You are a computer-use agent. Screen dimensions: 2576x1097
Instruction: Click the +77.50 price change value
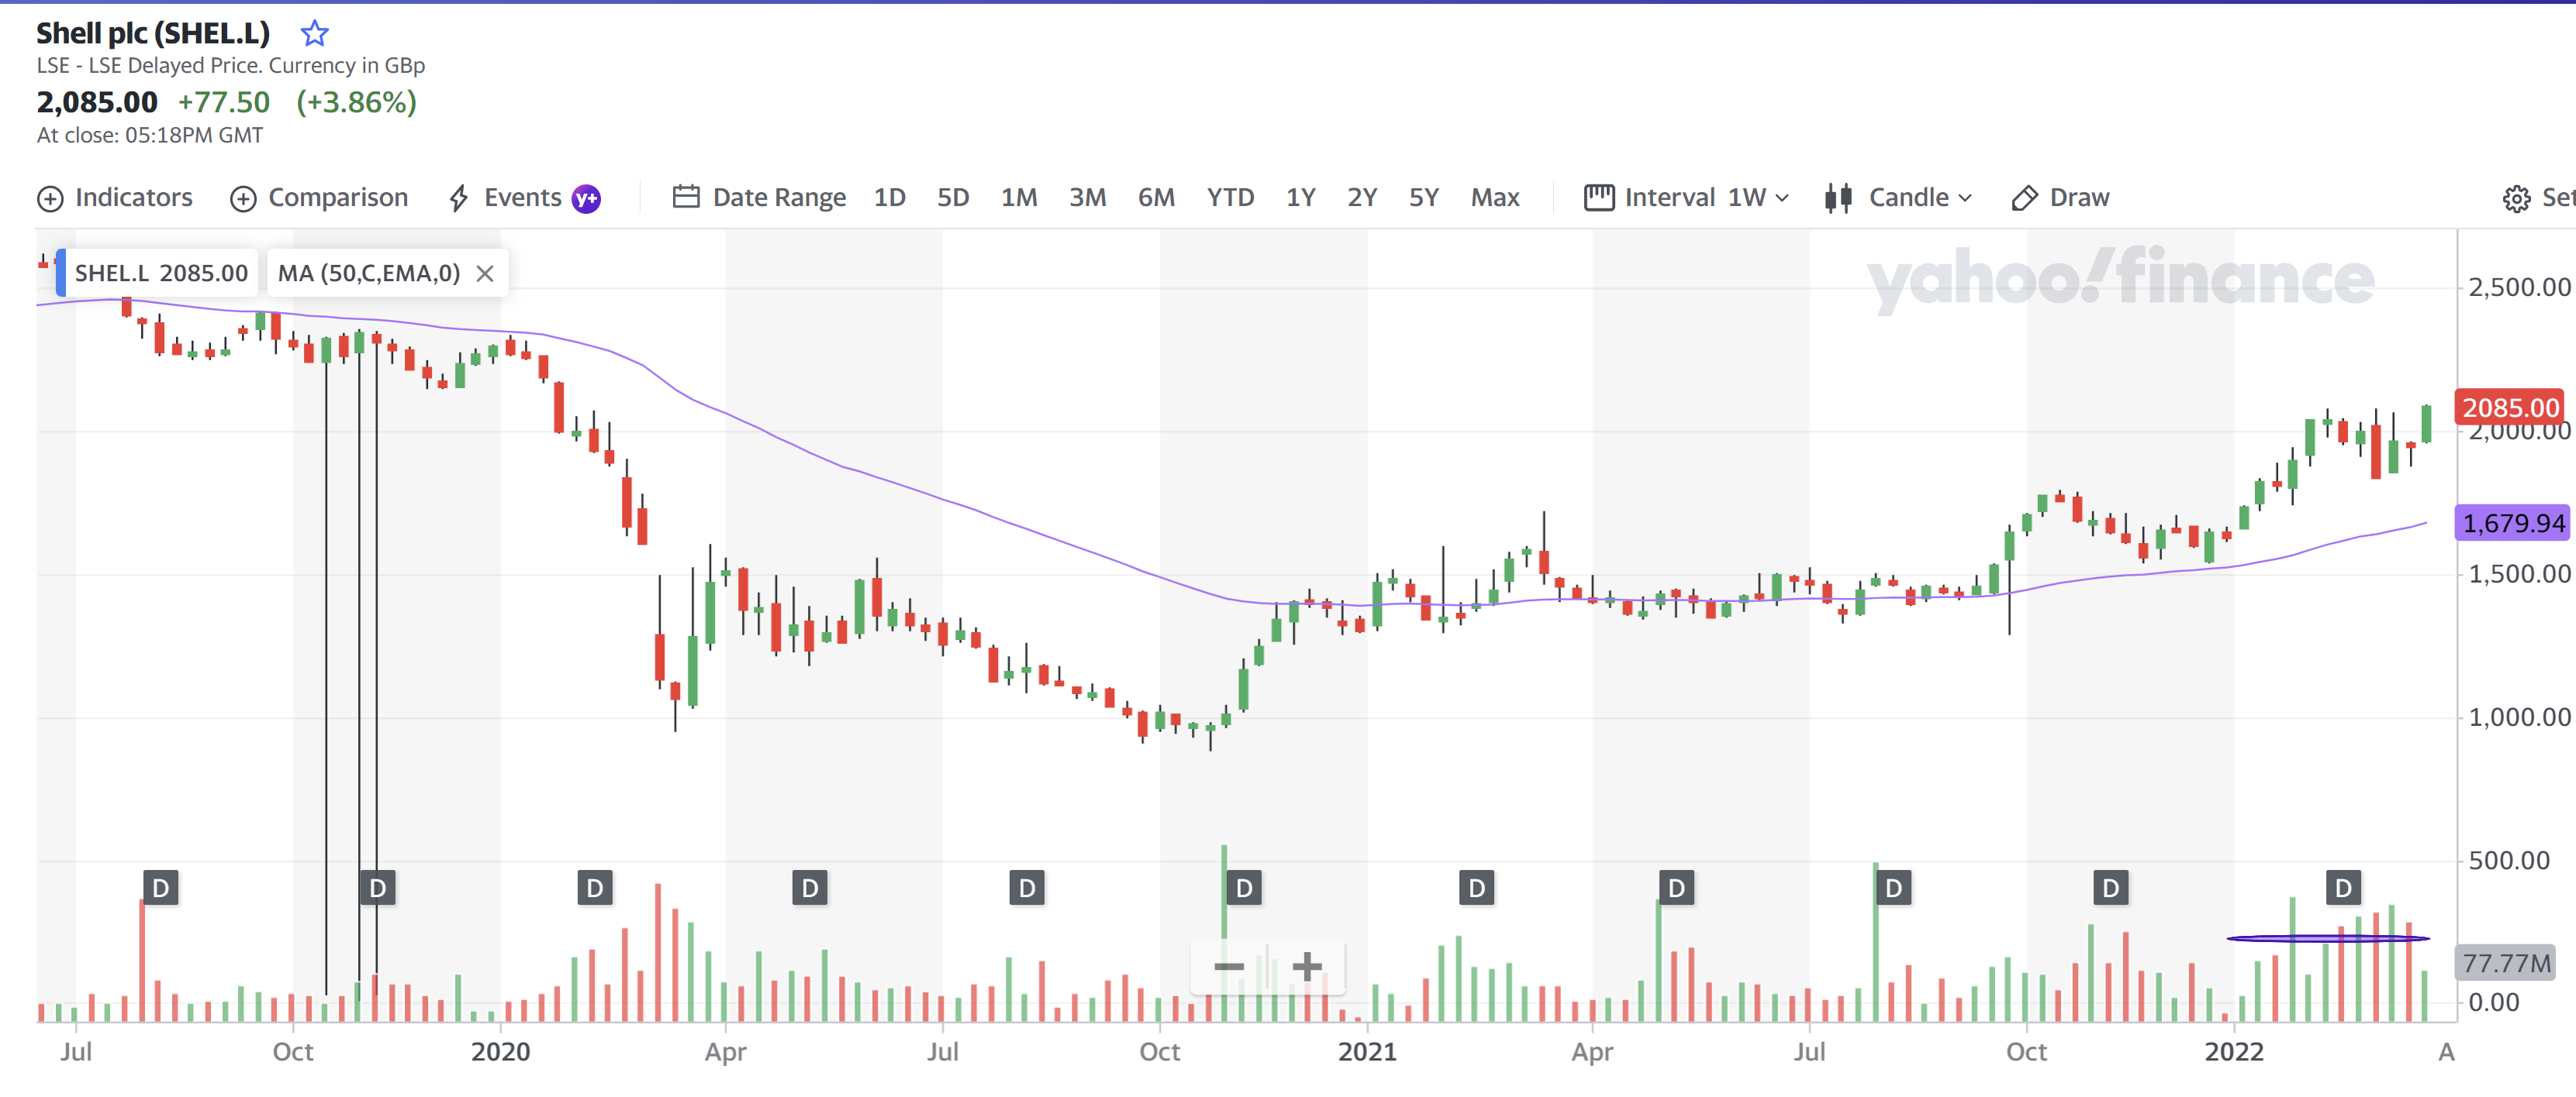tap(224, 102)
